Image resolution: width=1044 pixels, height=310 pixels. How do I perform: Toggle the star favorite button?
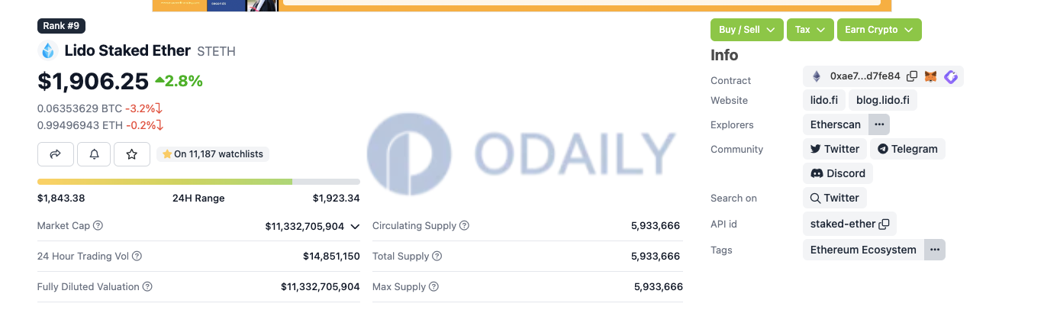tap(132, 154)
